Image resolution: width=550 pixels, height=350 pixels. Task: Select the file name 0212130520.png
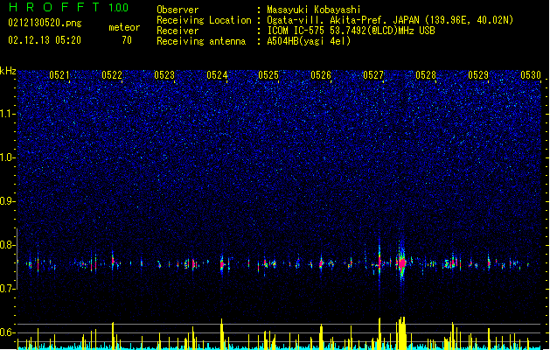[45, 23]
